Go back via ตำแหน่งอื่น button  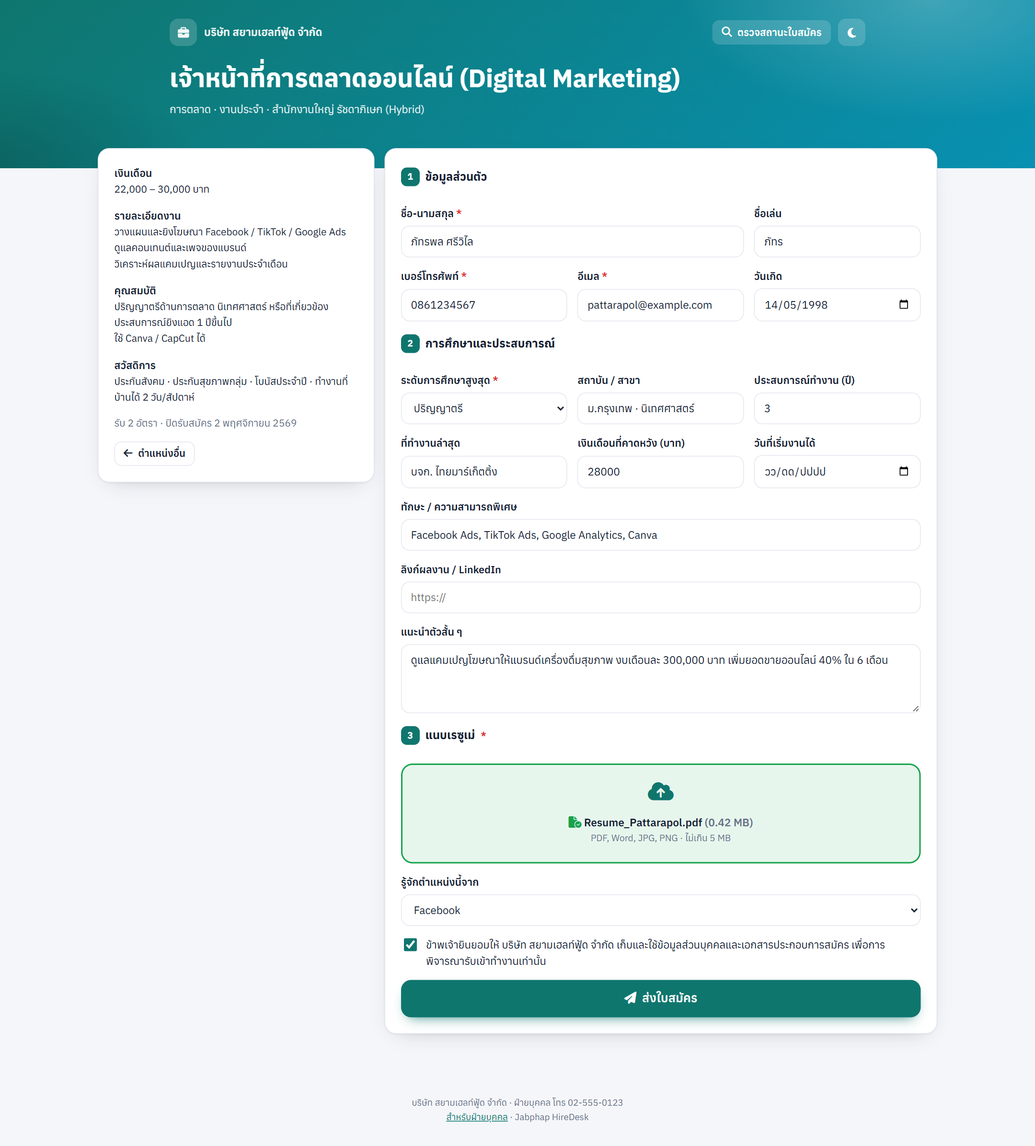tap(155, 453)
